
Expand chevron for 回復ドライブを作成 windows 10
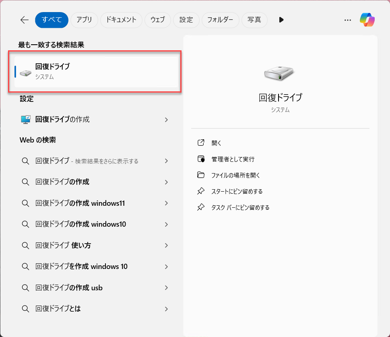tap(166, 267)
